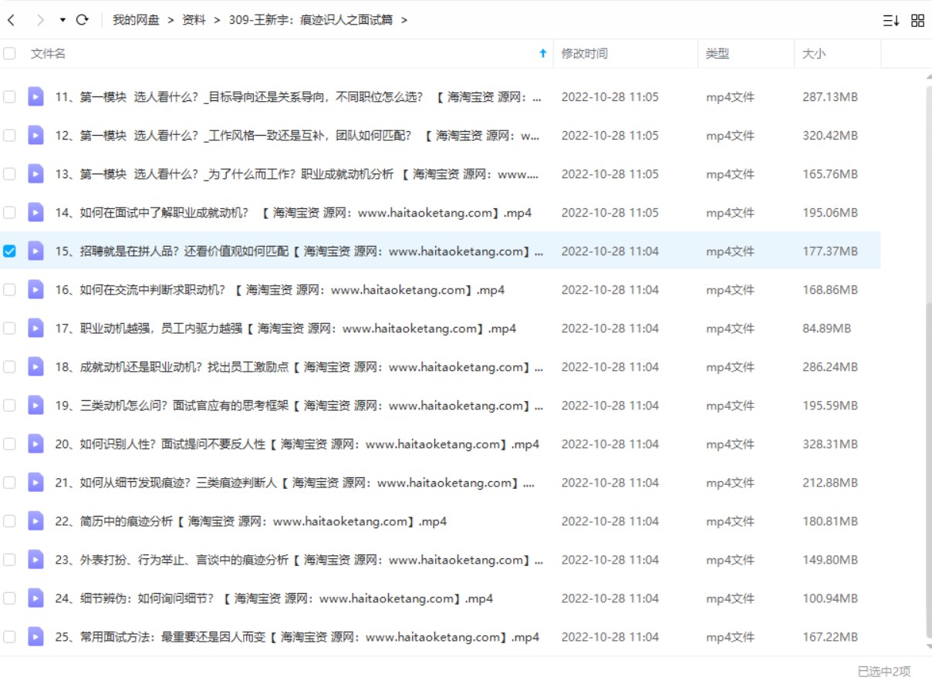Check the box for file 11
Viewport: 932px width, 684px height.
click(9, 96)
